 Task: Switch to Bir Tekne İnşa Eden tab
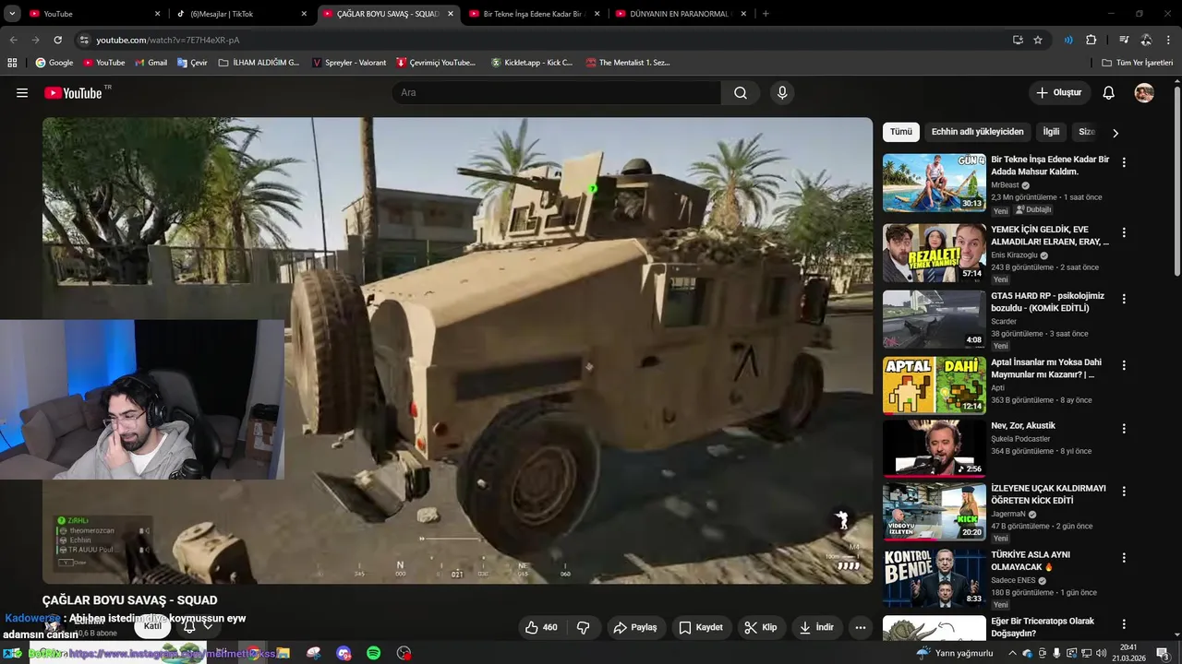click(534, 14)
